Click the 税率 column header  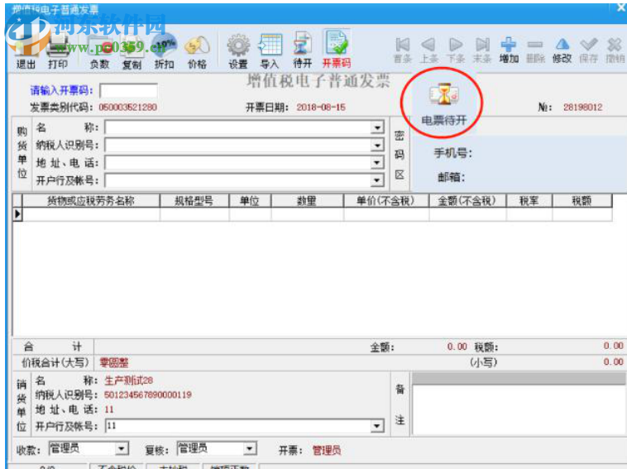(x=529, y=201)
